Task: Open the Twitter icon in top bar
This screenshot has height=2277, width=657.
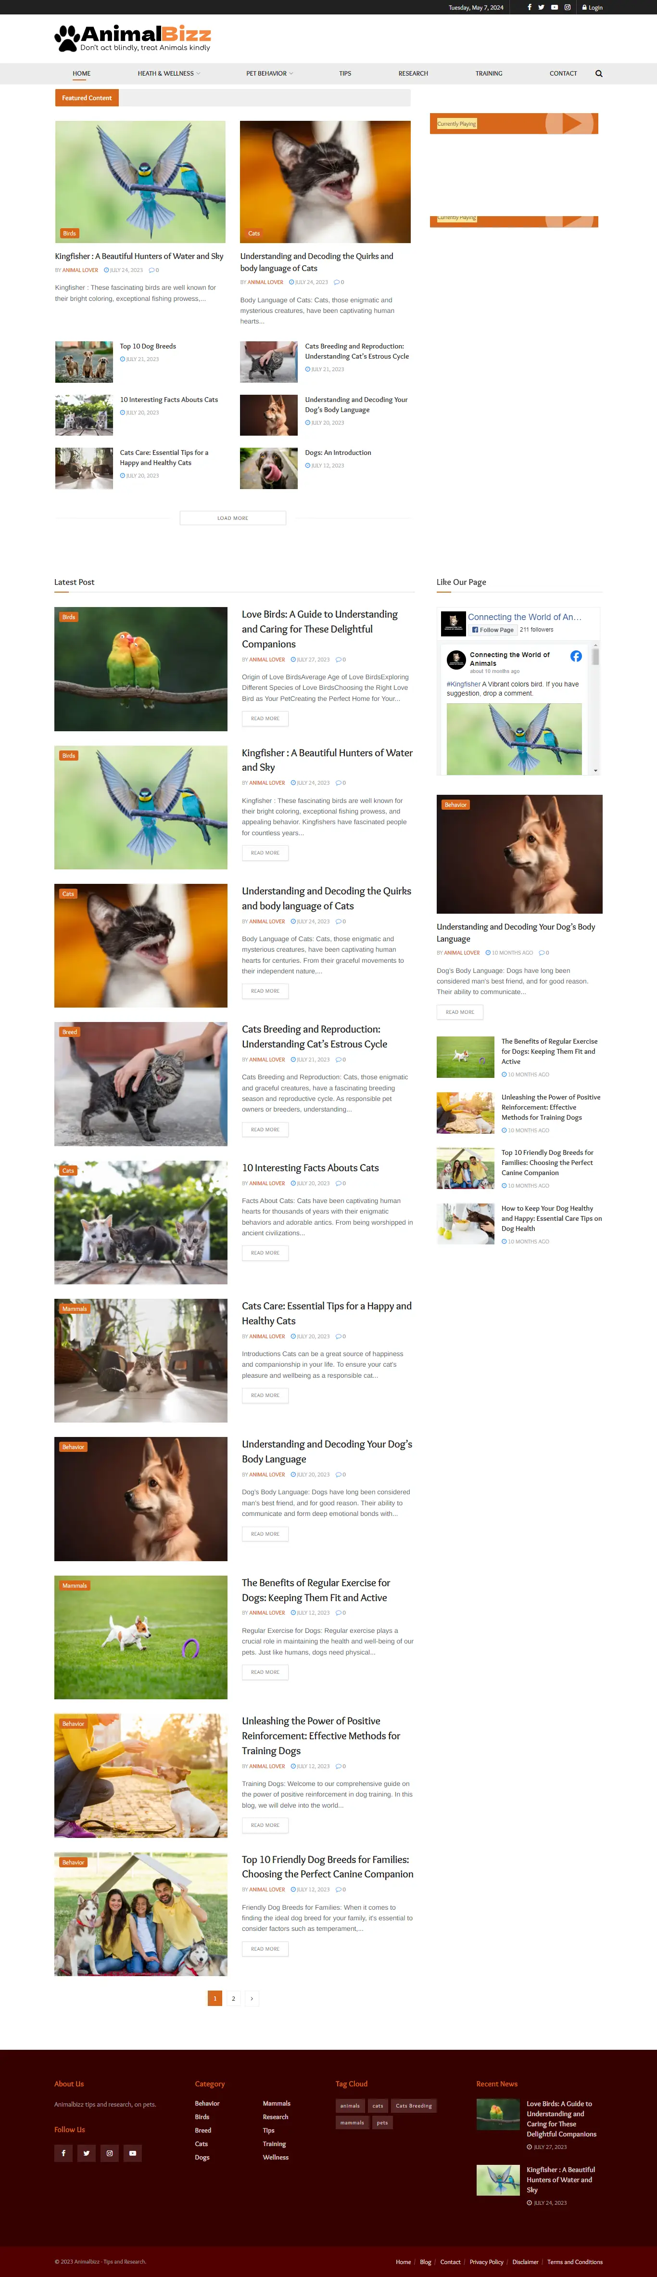Action: tap(541, 7)
